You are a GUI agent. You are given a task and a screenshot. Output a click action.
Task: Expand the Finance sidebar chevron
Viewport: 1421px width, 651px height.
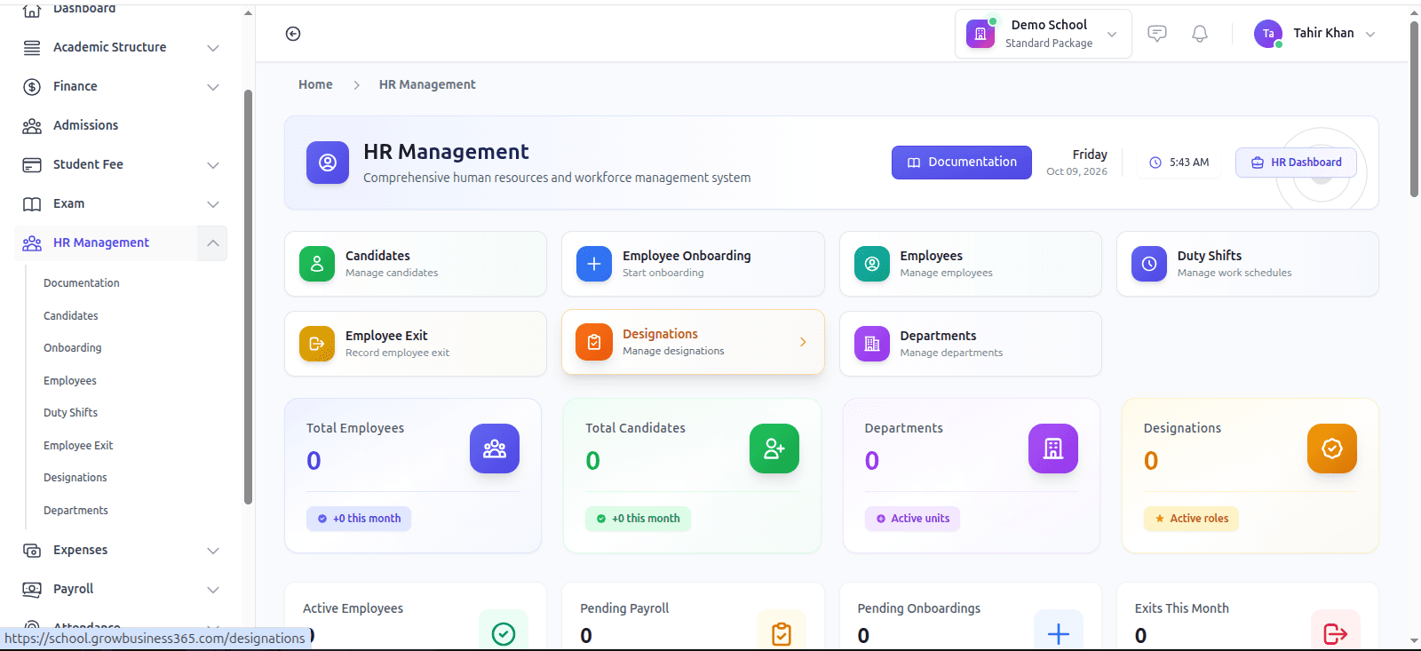click(213, 87)
